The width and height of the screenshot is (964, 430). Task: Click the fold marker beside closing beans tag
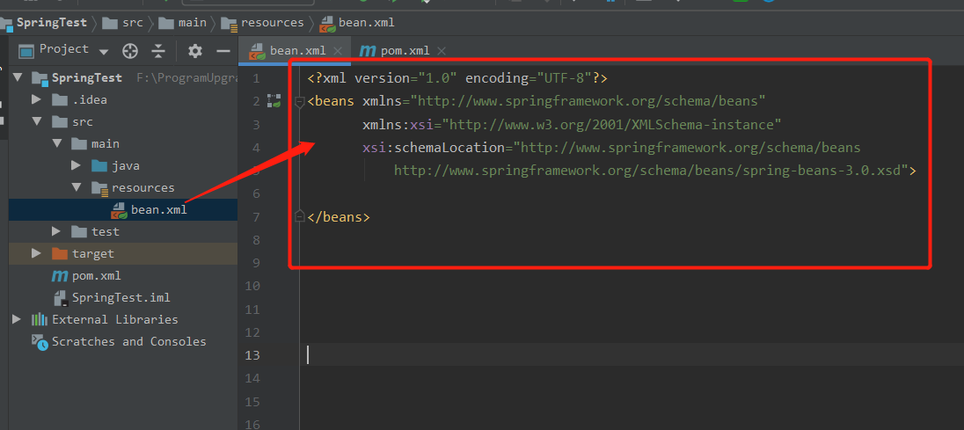[300, 216]
